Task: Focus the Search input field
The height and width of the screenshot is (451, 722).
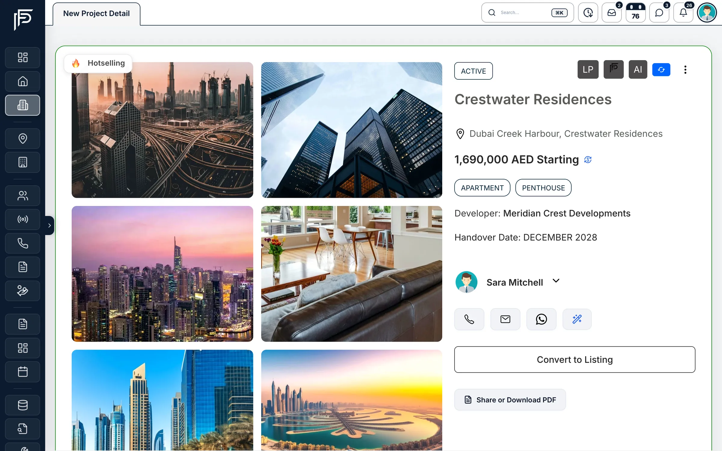Action: click(527, 13)
